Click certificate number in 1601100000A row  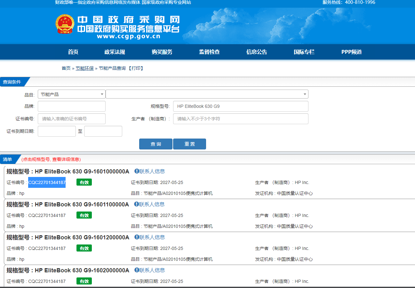pyautogui.click(x=47, y=215)
